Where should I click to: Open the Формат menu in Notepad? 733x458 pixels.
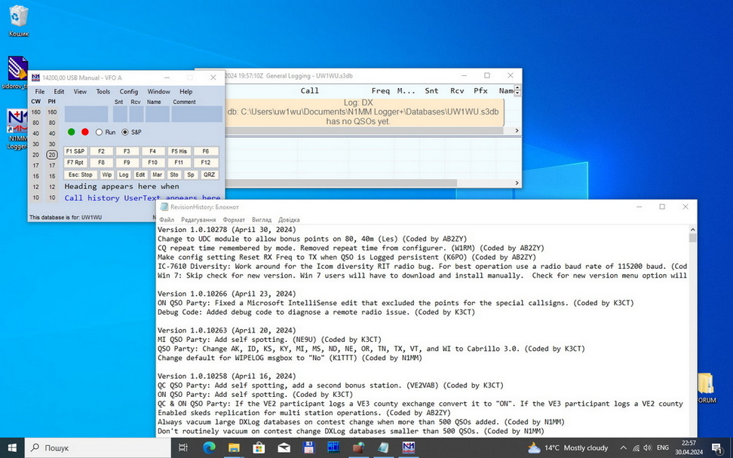tap(234, 219)
